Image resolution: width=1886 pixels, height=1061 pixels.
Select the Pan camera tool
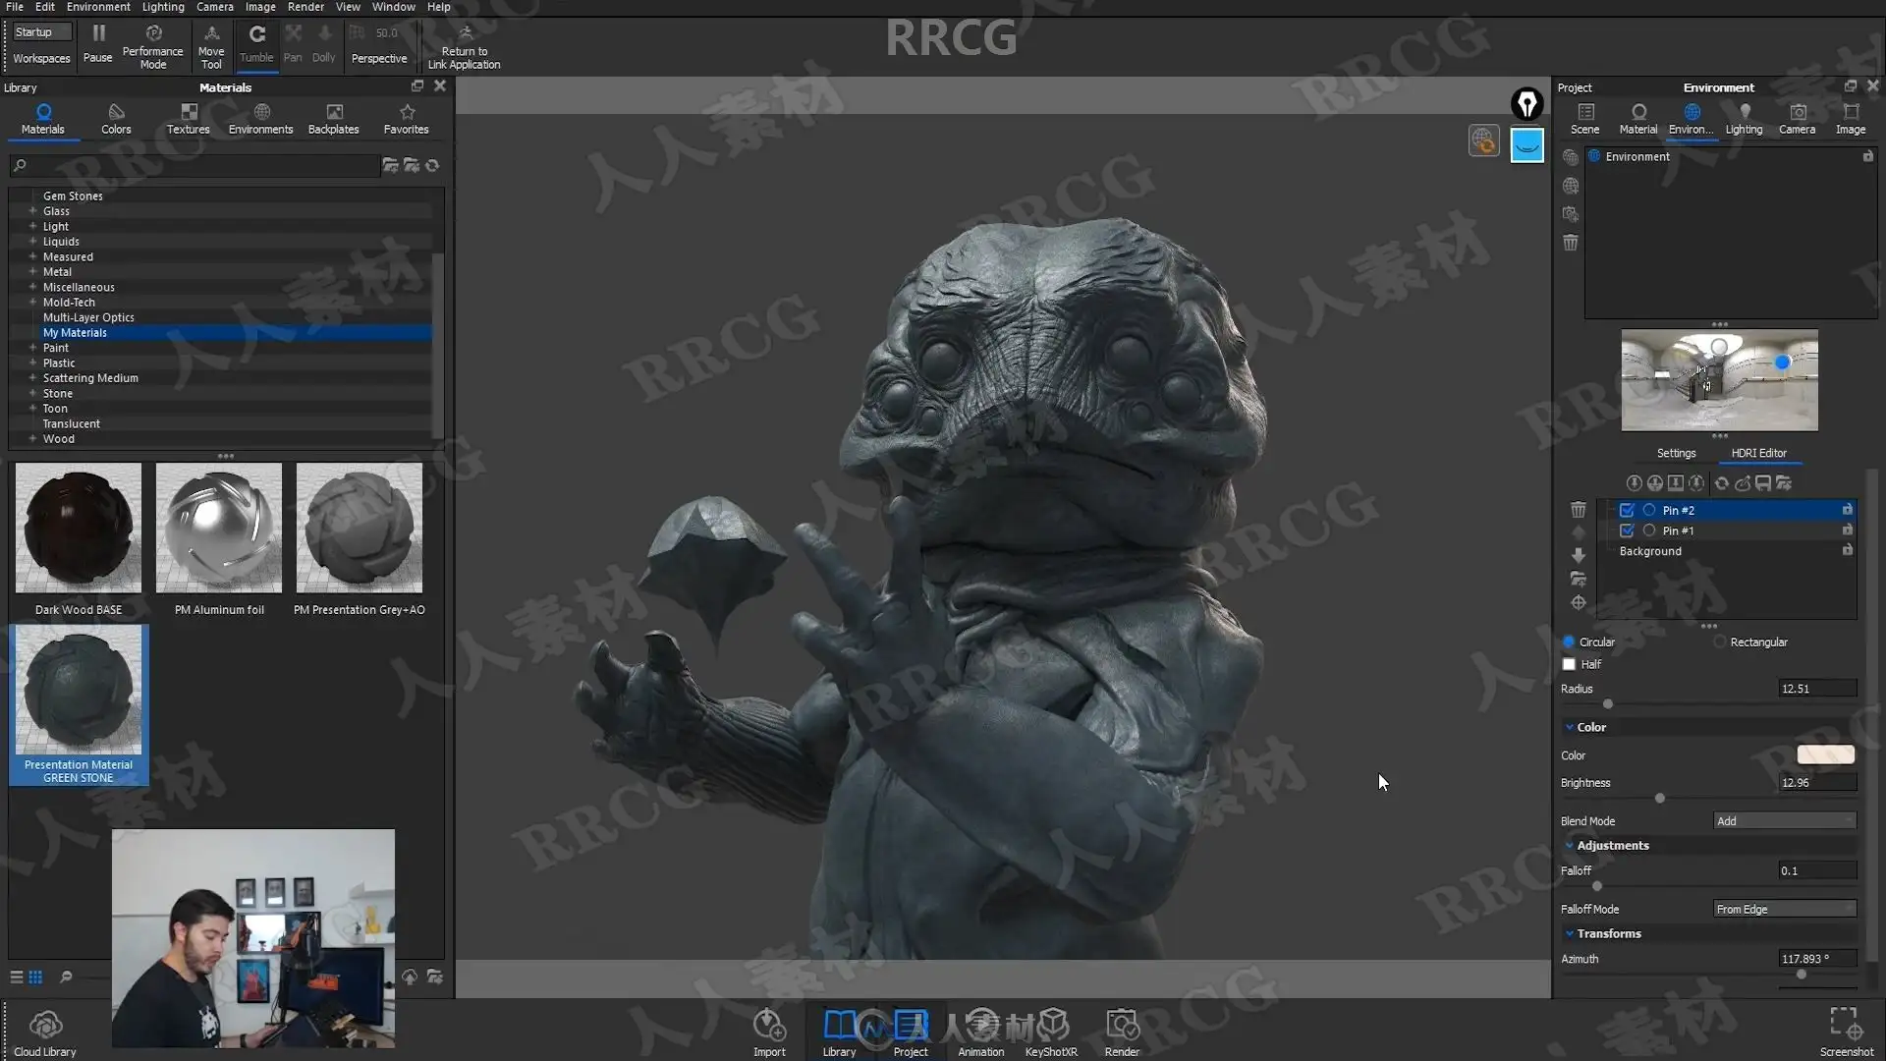(293, 43)
